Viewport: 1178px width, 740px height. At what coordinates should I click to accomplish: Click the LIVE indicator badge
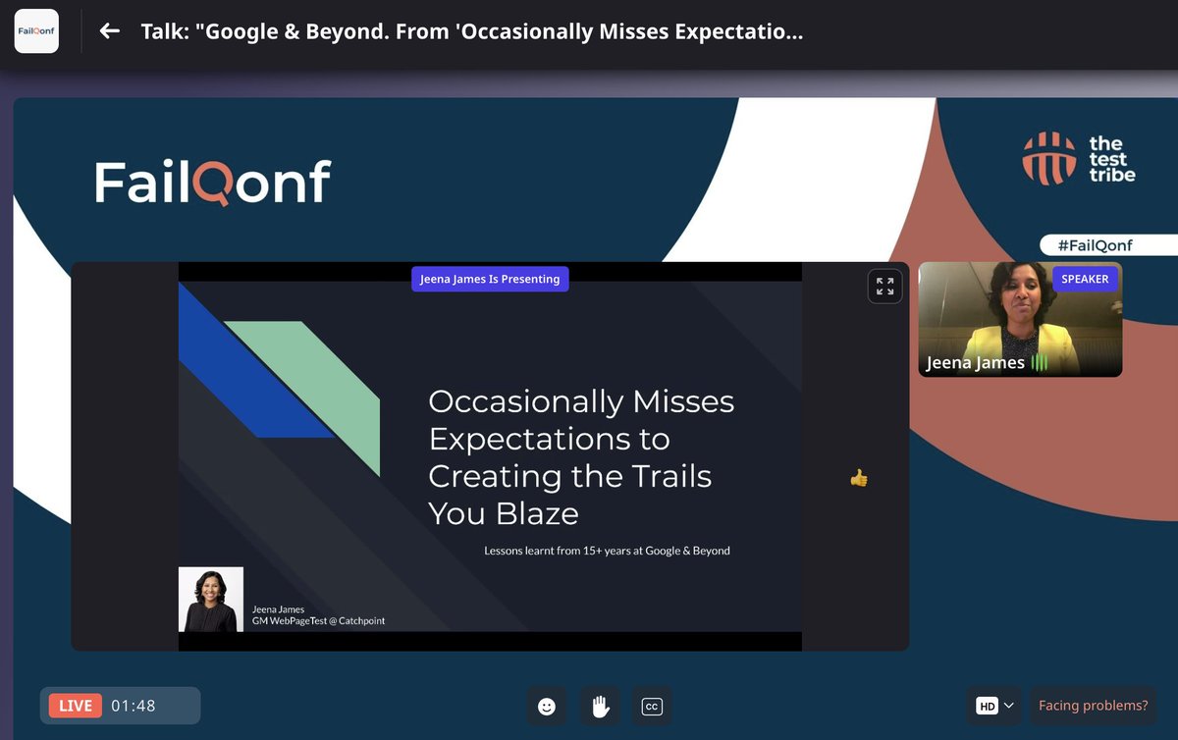pos(76,706)
